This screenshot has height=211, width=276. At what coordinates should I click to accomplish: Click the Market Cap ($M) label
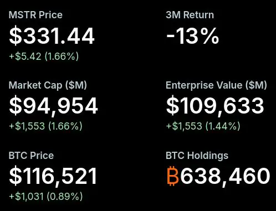click(x=48, y=85)
